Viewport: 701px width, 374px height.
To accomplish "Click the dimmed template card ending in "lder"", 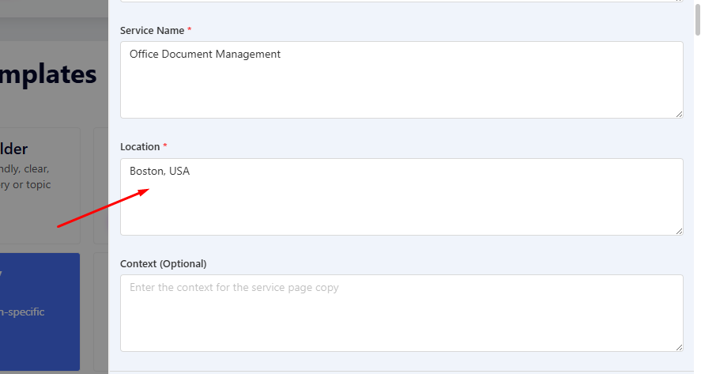I will click(40, 185).
